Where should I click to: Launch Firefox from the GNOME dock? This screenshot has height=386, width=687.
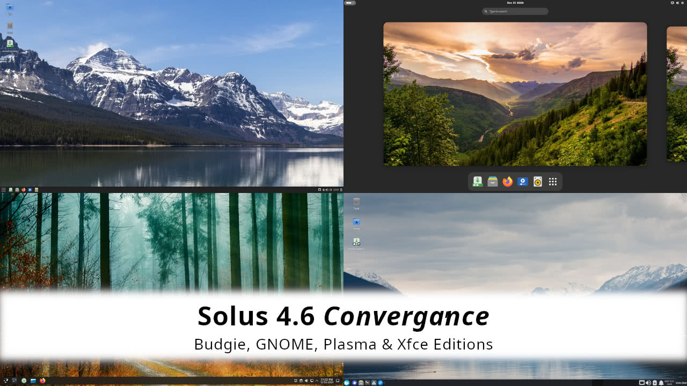(x=508, y=182)
